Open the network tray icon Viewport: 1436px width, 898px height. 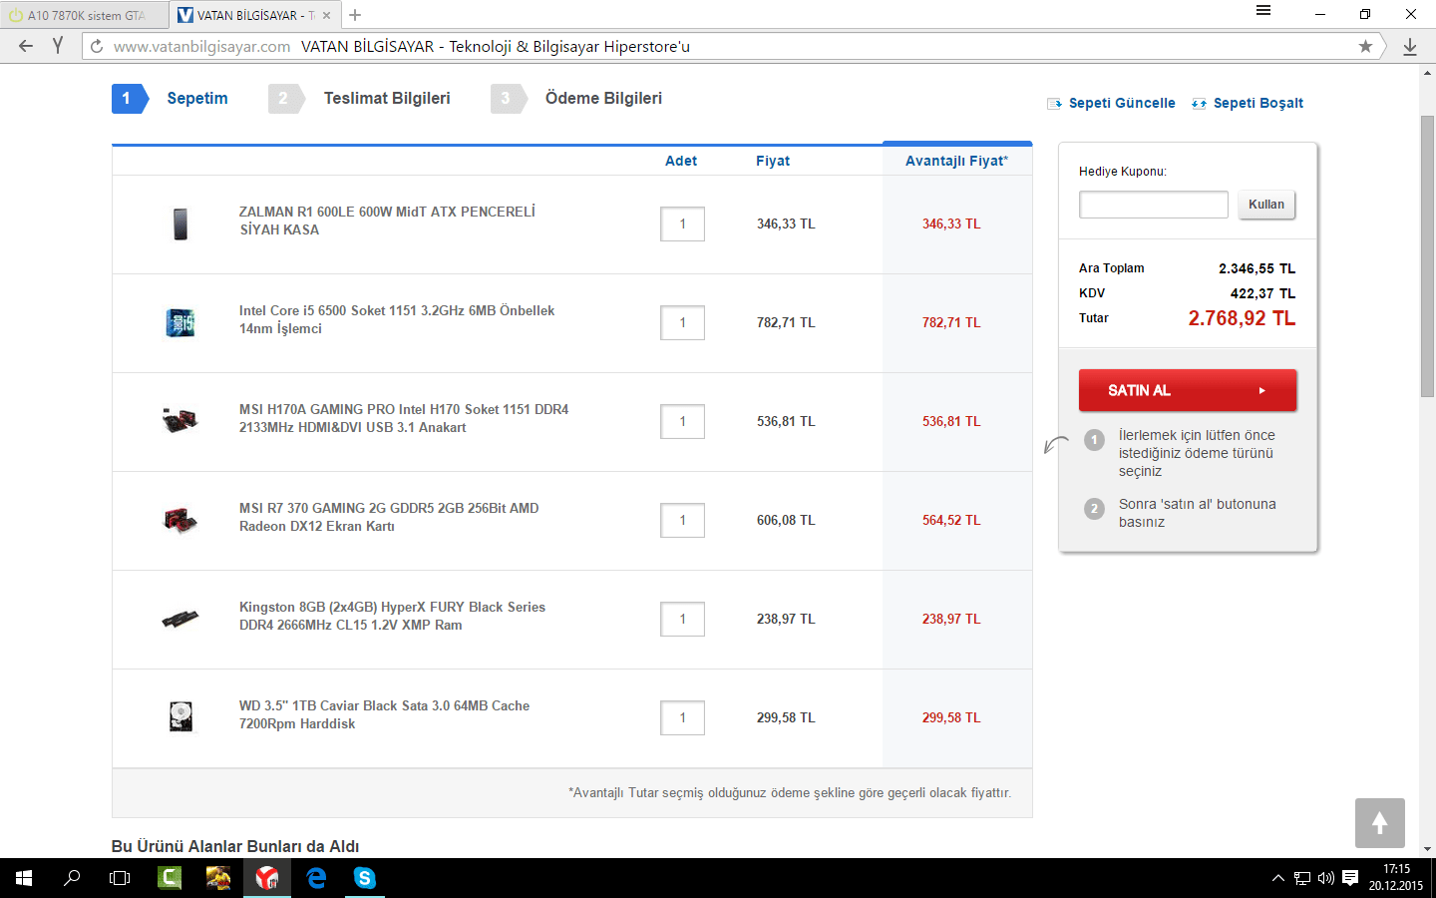coord(1302,878)
